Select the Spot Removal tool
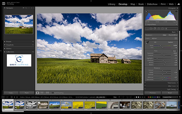Viewport: 182px width, 114px height. coord(151,29)
